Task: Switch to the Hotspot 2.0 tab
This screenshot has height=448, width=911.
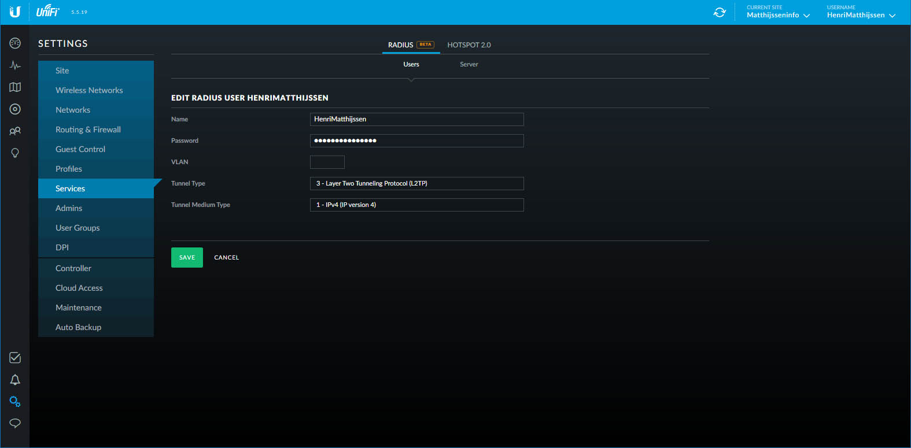Action: click(469, 45)
